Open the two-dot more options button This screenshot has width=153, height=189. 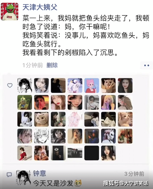click(x=147, y=65)
